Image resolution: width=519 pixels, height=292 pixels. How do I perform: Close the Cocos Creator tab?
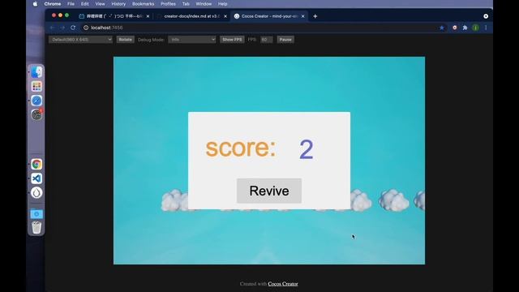(x=302, y=16)
